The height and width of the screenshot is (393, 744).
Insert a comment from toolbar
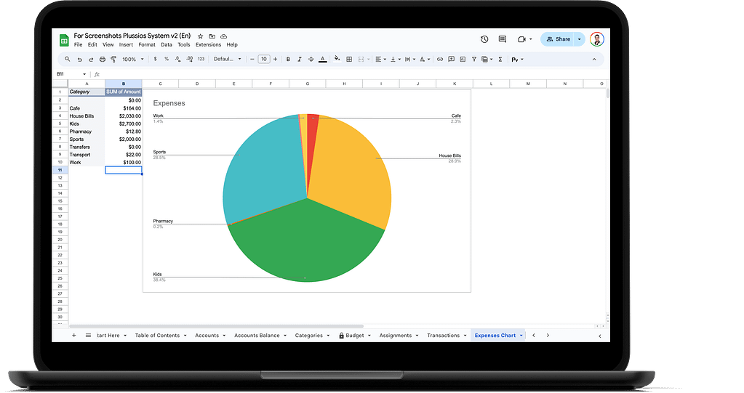(x=451, y=60)
